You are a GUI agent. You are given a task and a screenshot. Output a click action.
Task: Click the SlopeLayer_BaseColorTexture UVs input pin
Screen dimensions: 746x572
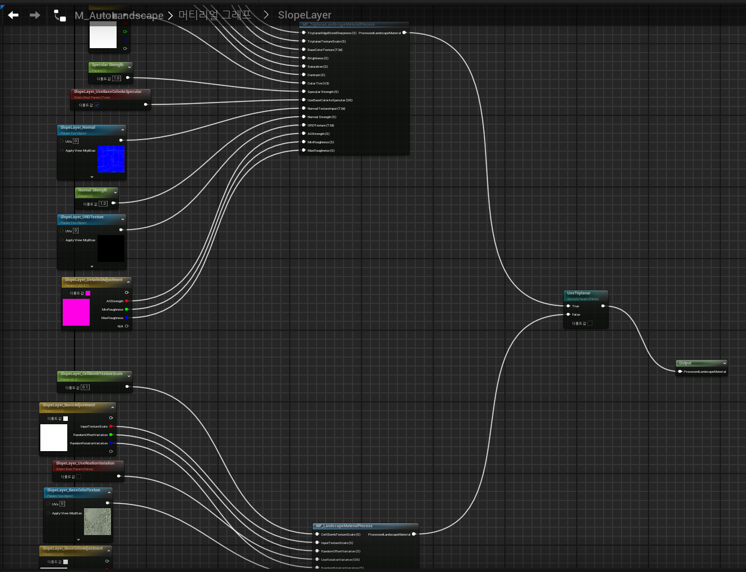tap(48, 504)
